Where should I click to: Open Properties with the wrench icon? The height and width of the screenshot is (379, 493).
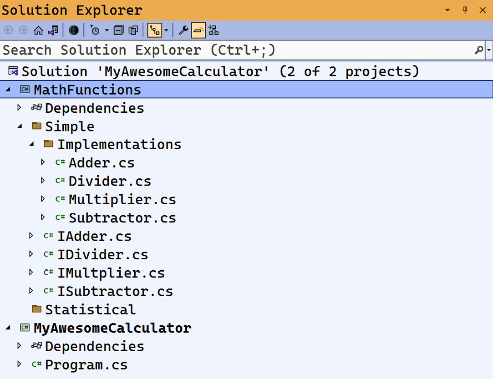coord(183,30)
